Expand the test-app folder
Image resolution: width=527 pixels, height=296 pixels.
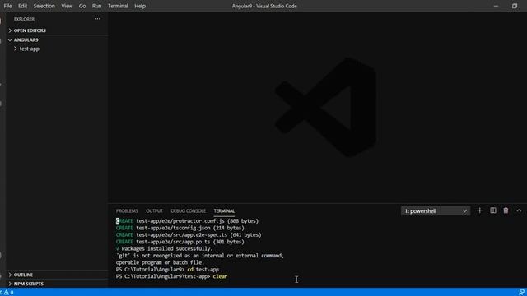click(x=57, y=49)
